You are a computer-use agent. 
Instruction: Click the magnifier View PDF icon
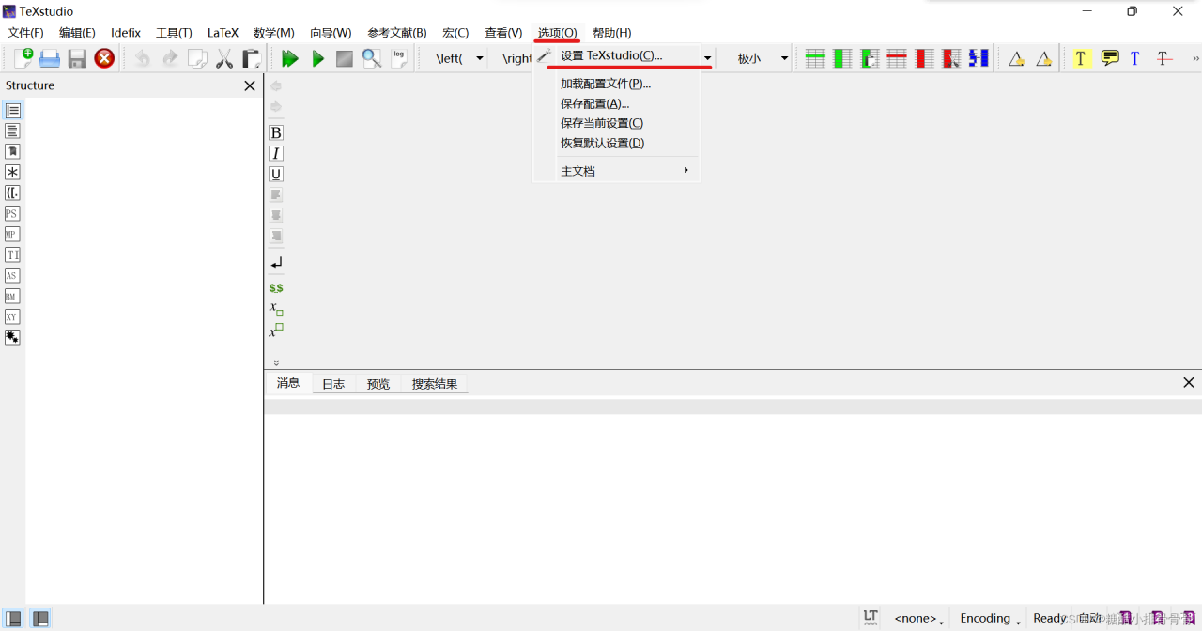point(372,58)
